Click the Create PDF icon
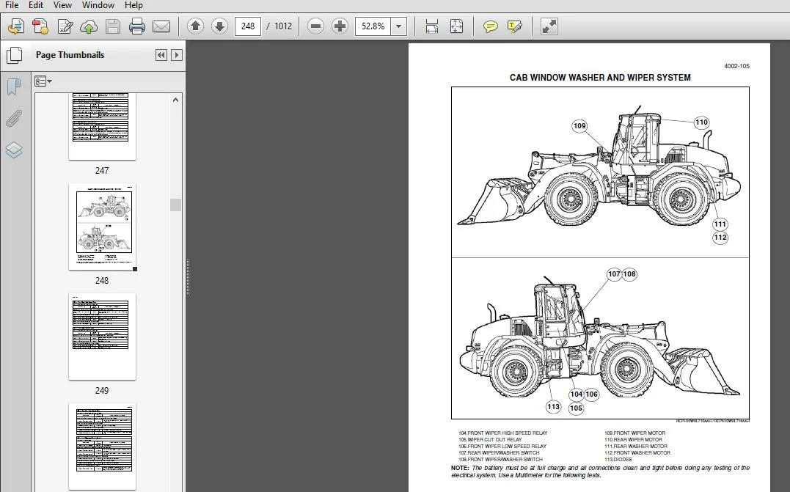 click(40, 26)
